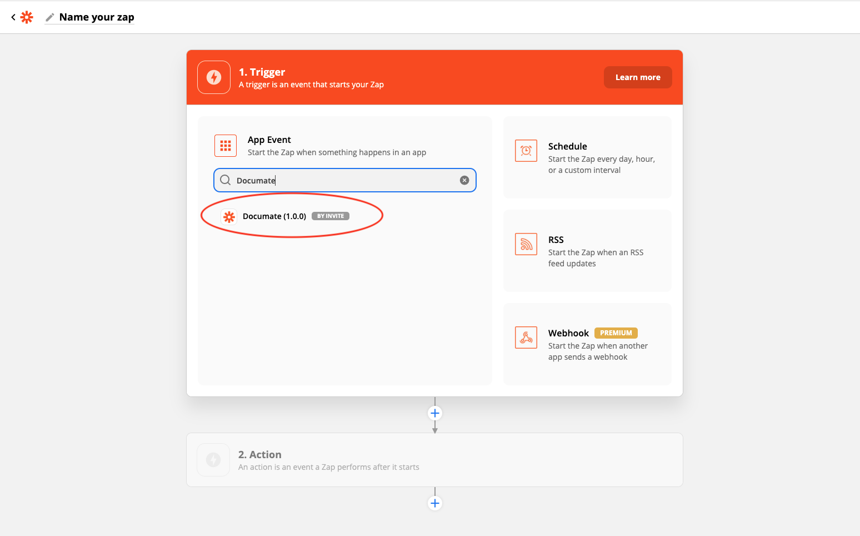
Task: Clear the app search field
Action: pos(464,180)
